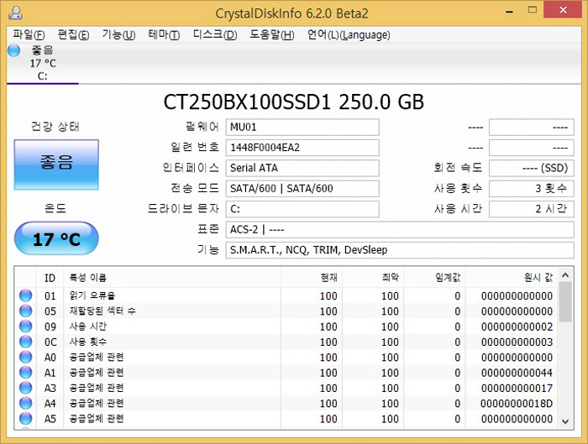
Task: Click raw value 00000000018D
Action: click(517, 404)
